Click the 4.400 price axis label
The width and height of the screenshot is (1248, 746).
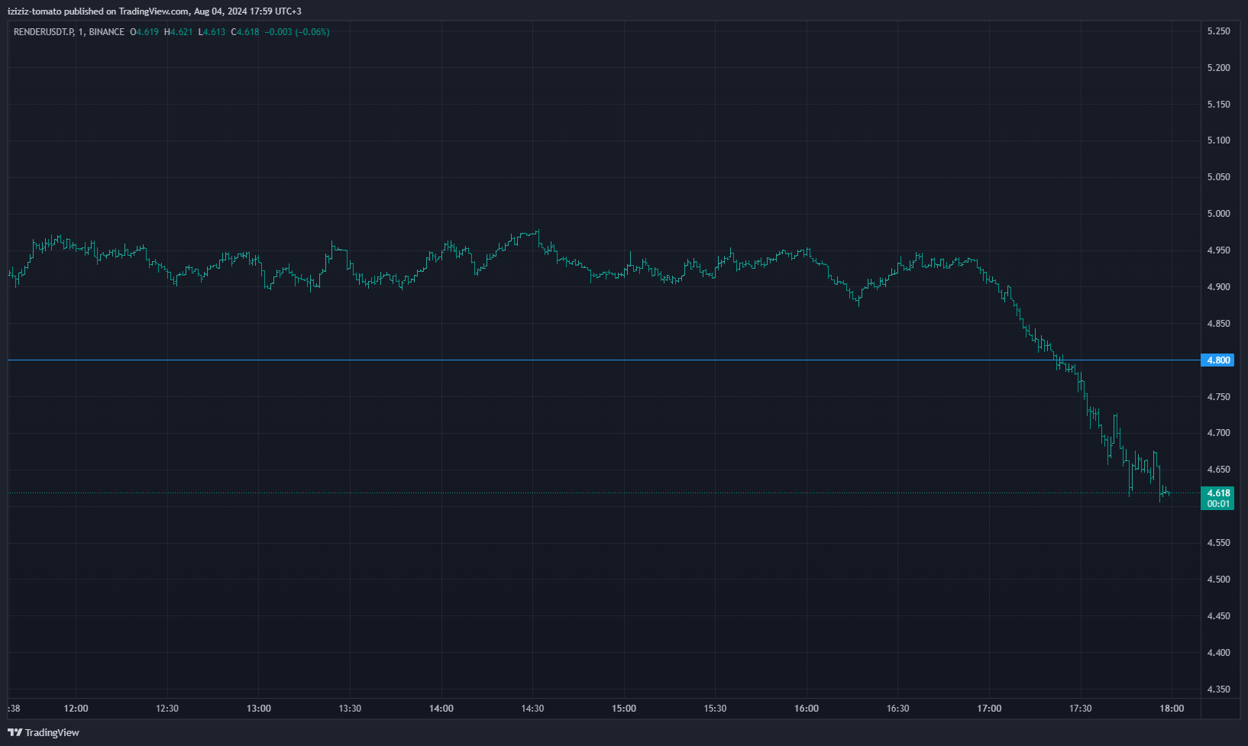click(x=1218, y=653)
